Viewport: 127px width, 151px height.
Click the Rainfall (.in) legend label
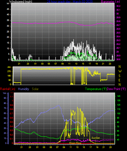point(8,89)
